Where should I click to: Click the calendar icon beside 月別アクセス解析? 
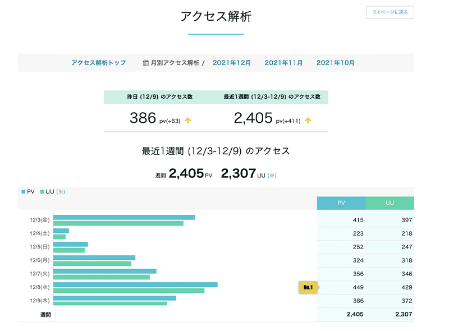pos(146,63)
